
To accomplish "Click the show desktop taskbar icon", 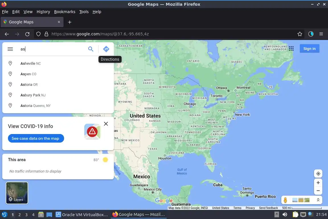I will point(49,215).
